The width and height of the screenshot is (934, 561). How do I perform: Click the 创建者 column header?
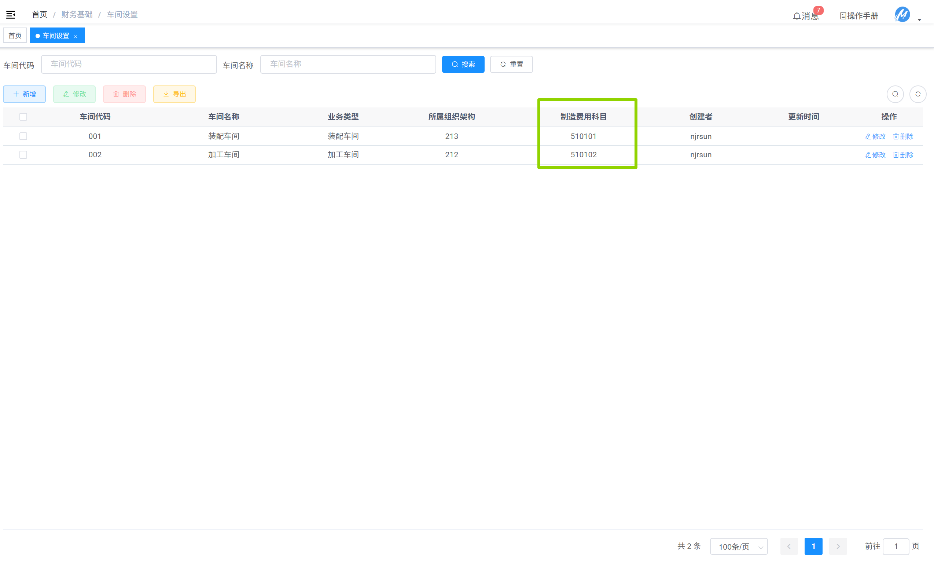[x=701, y=117]
